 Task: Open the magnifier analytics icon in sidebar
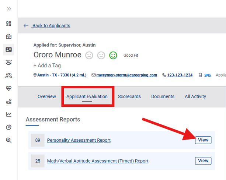(8, 140)
